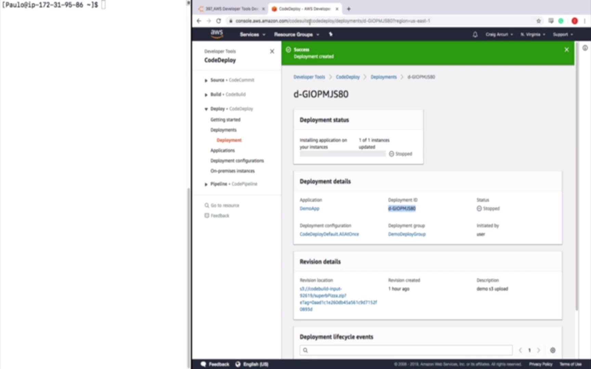The height and width of the screenshot is (369, 591).
Task: Collapse the Deploy CodeDeploy section
Action: 206,109
